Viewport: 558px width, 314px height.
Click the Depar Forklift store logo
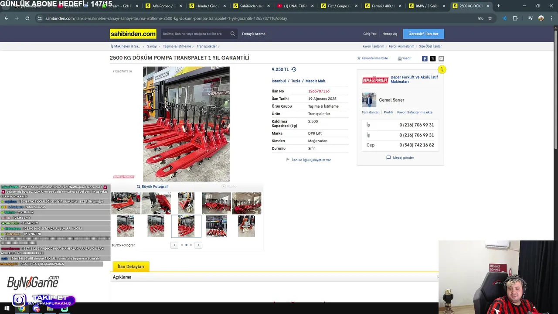tap(375, 80)
